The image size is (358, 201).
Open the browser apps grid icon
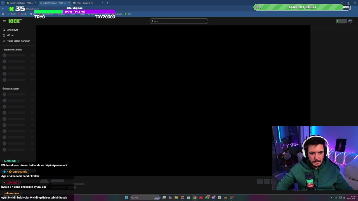coord(3,14)
